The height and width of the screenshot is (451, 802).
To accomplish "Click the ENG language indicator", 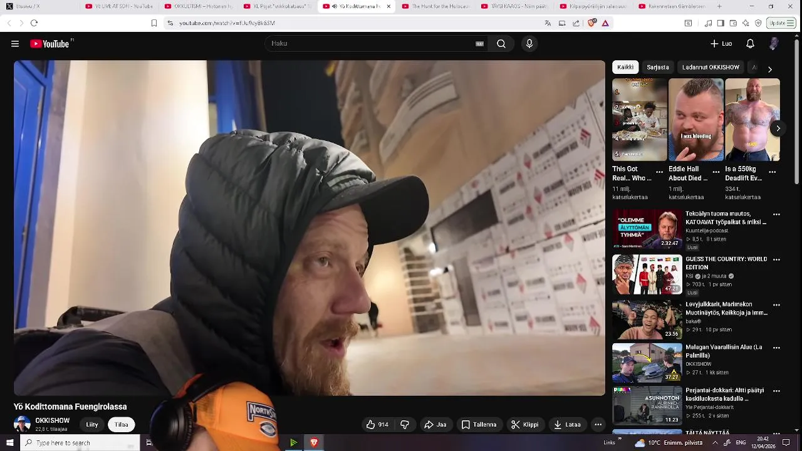I will [741, 443].
